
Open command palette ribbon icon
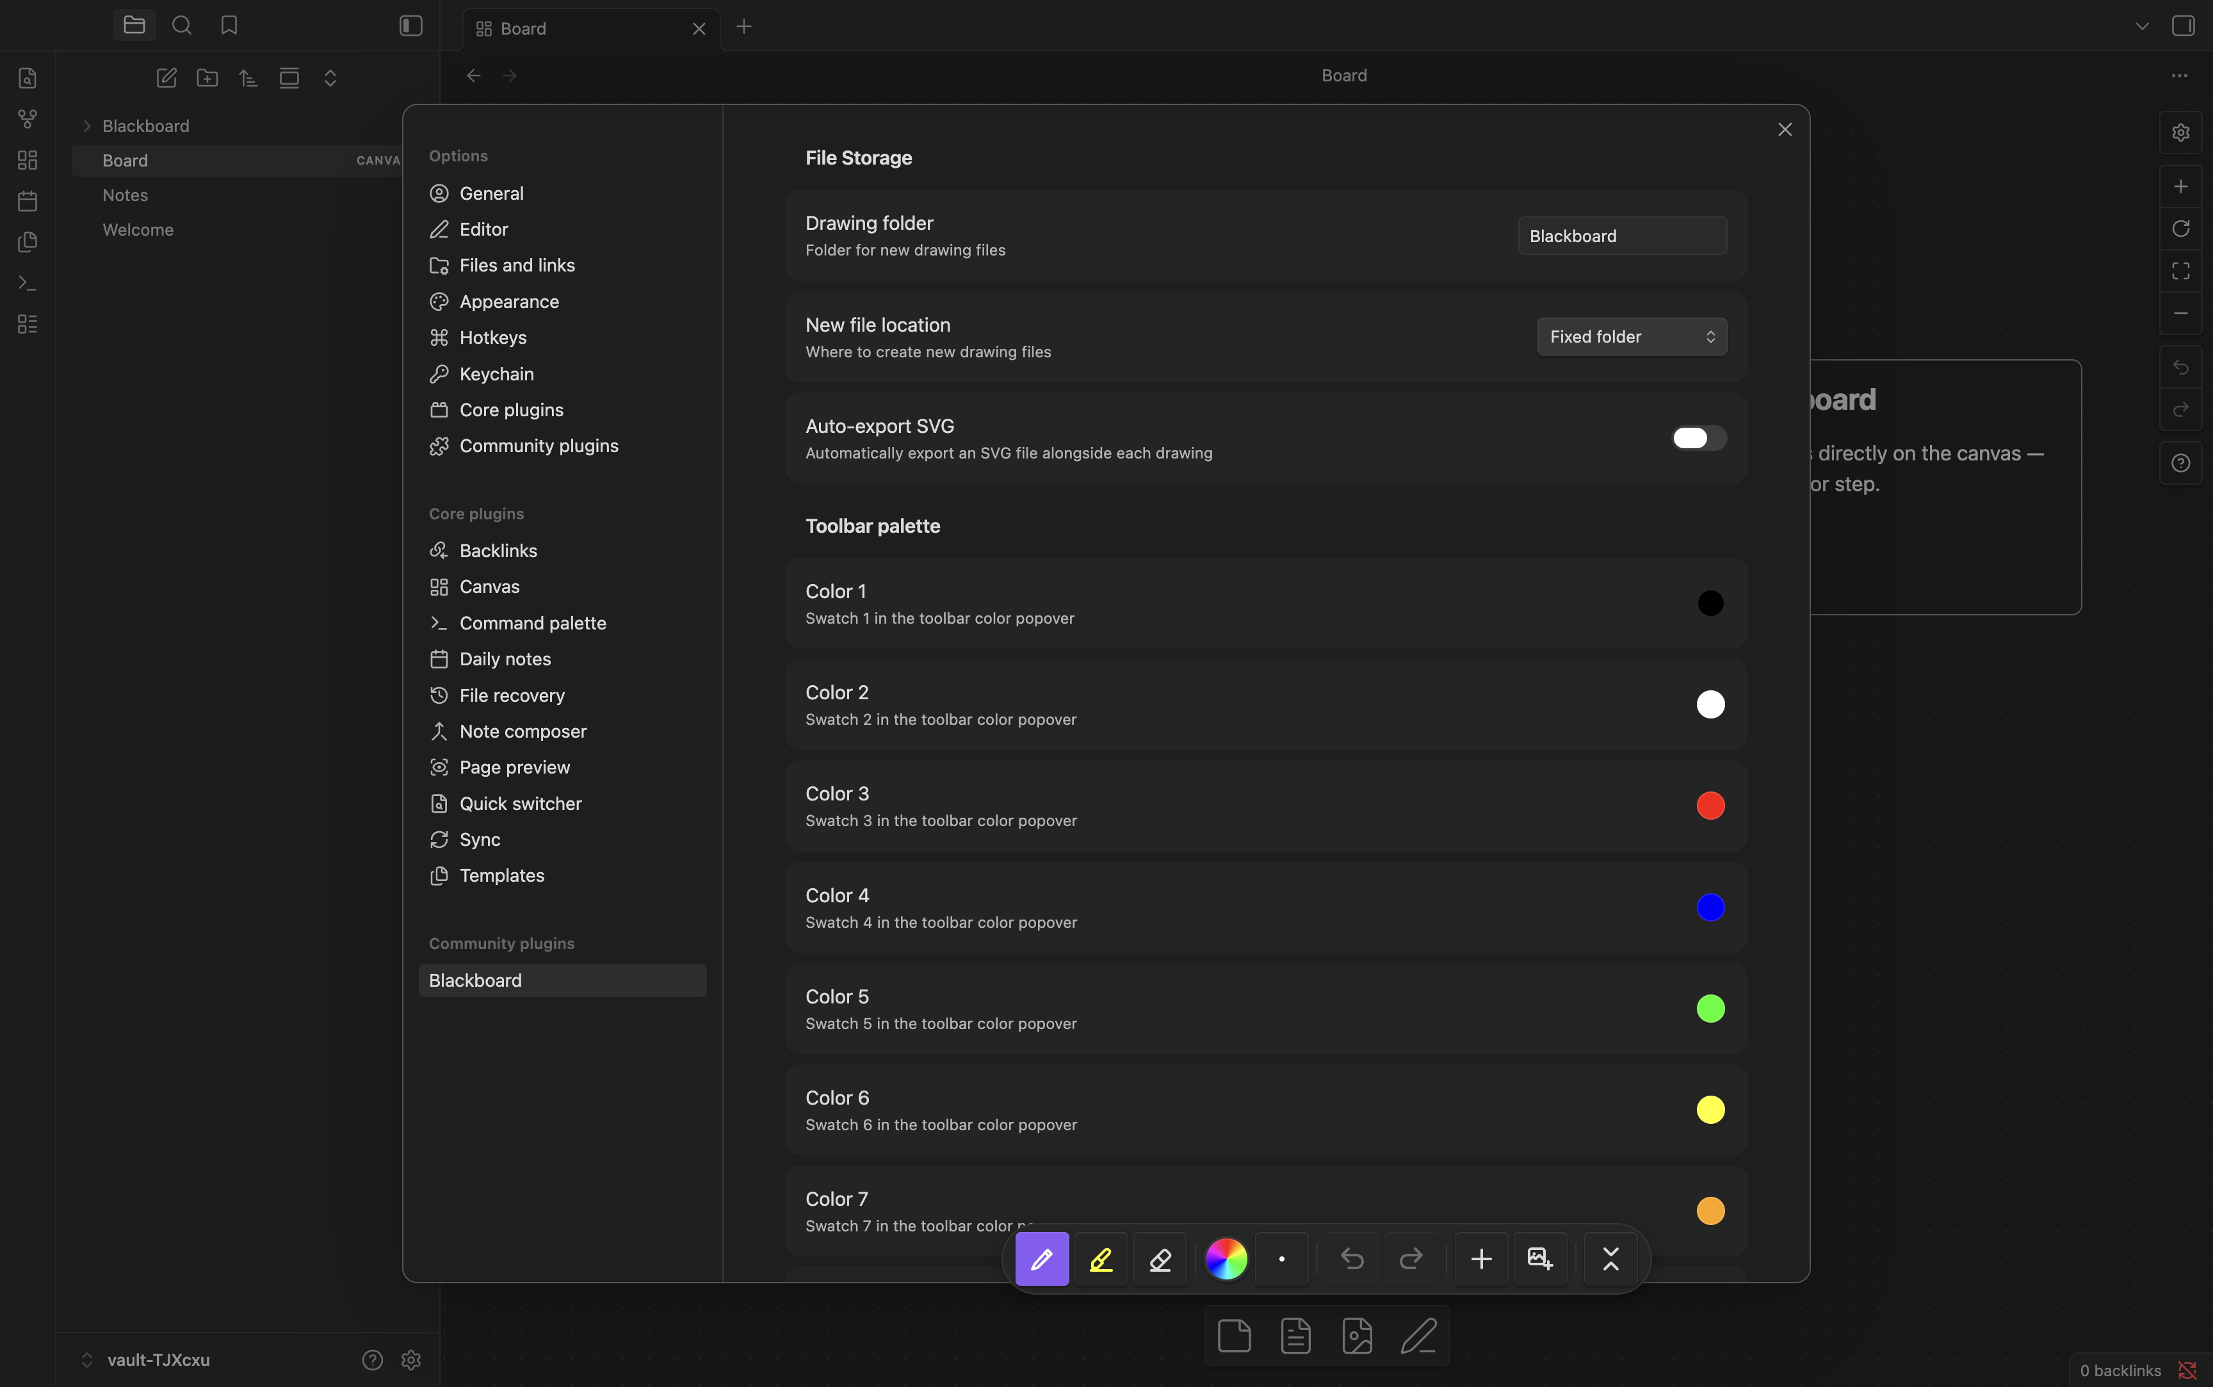coord(28,284)
